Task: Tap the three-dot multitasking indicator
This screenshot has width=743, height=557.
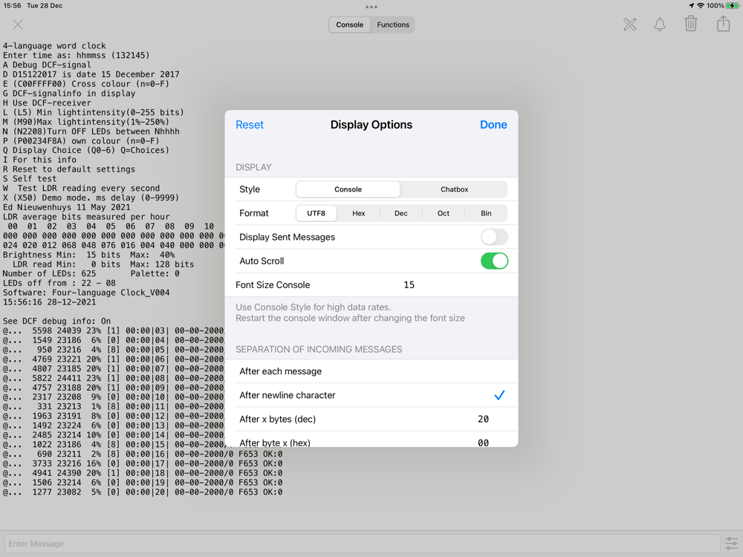Action: tap(371, 7)
